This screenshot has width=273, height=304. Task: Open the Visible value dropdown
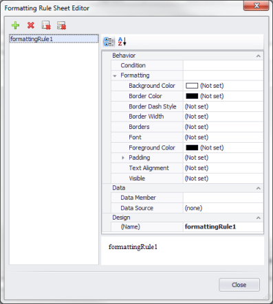223,178
